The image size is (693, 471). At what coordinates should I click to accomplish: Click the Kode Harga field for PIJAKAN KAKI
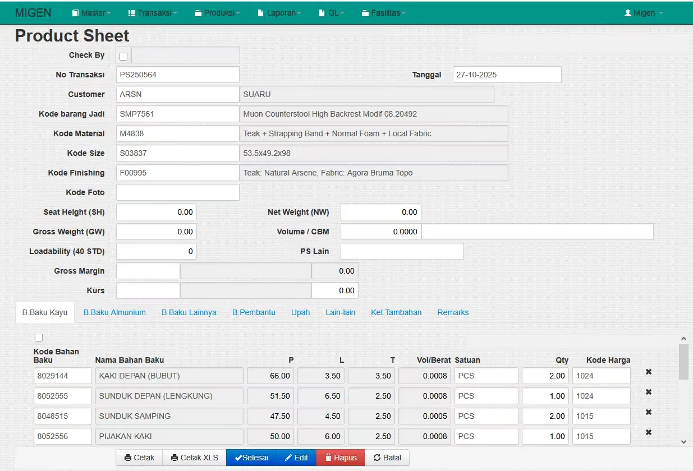pos(602,436)
